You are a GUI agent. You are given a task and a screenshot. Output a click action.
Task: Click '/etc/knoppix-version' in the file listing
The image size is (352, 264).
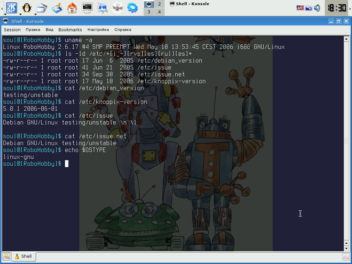click(x=172, y=81)
